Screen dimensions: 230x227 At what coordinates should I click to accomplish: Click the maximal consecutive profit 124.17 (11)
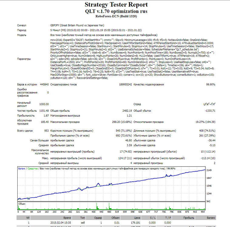125,158
